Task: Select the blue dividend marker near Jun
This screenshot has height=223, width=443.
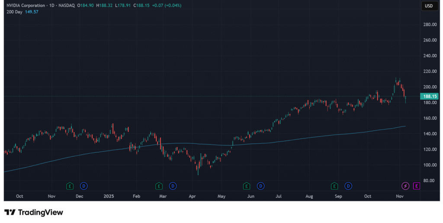Action: point(260,186)
